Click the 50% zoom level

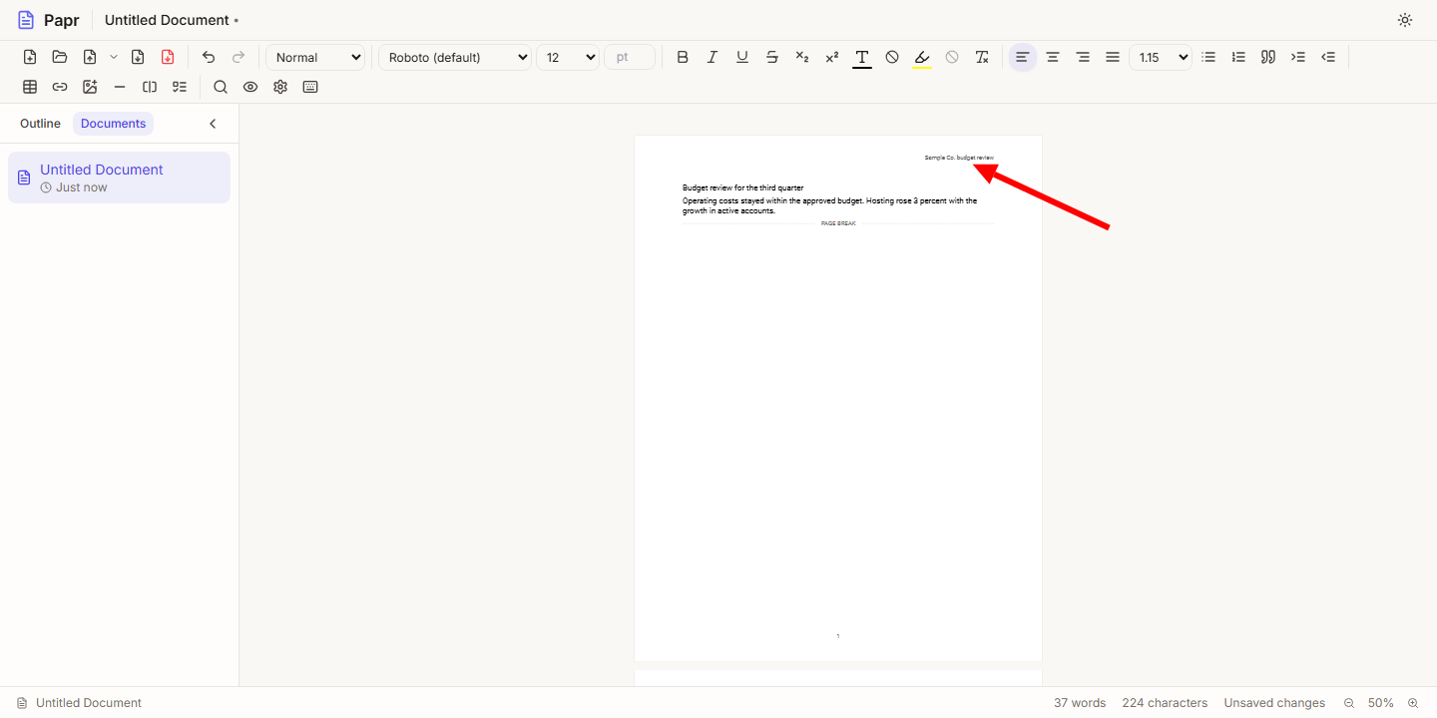[x=1381, y=703]
